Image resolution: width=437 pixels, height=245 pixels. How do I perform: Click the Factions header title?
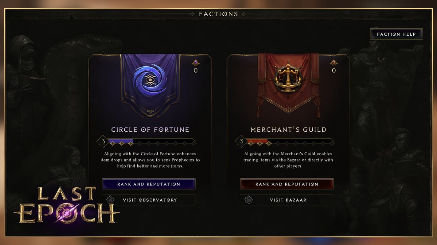point(219,14)
